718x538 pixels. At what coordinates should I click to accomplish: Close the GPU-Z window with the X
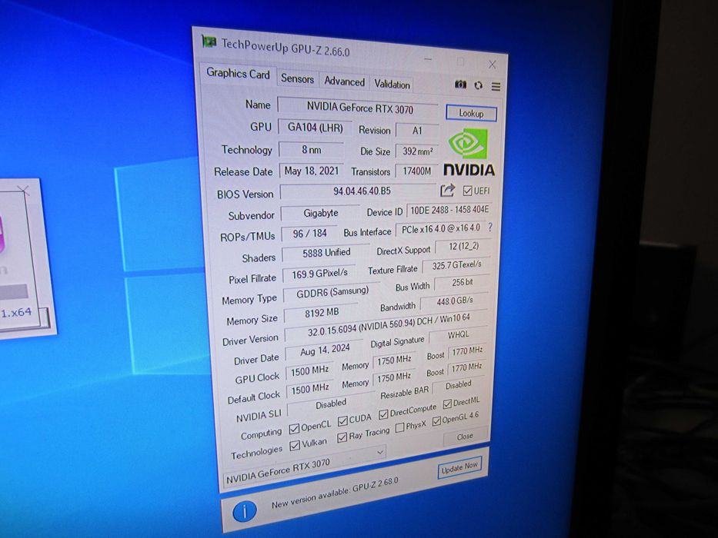pyautogui.click(x=493, y=65)
